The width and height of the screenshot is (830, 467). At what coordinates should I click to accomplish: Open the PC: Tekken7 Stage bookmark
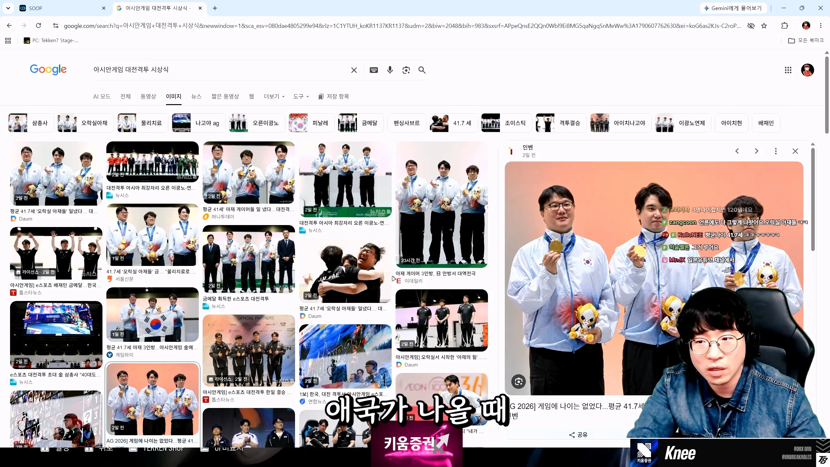pyautogui.click(x=51, y=41)
